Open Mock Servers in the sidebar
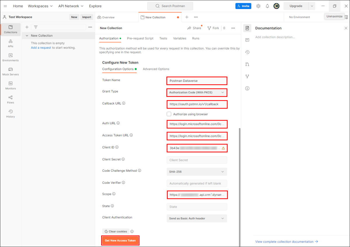Viewport: 350px width, 247px height. pos(10,71)
